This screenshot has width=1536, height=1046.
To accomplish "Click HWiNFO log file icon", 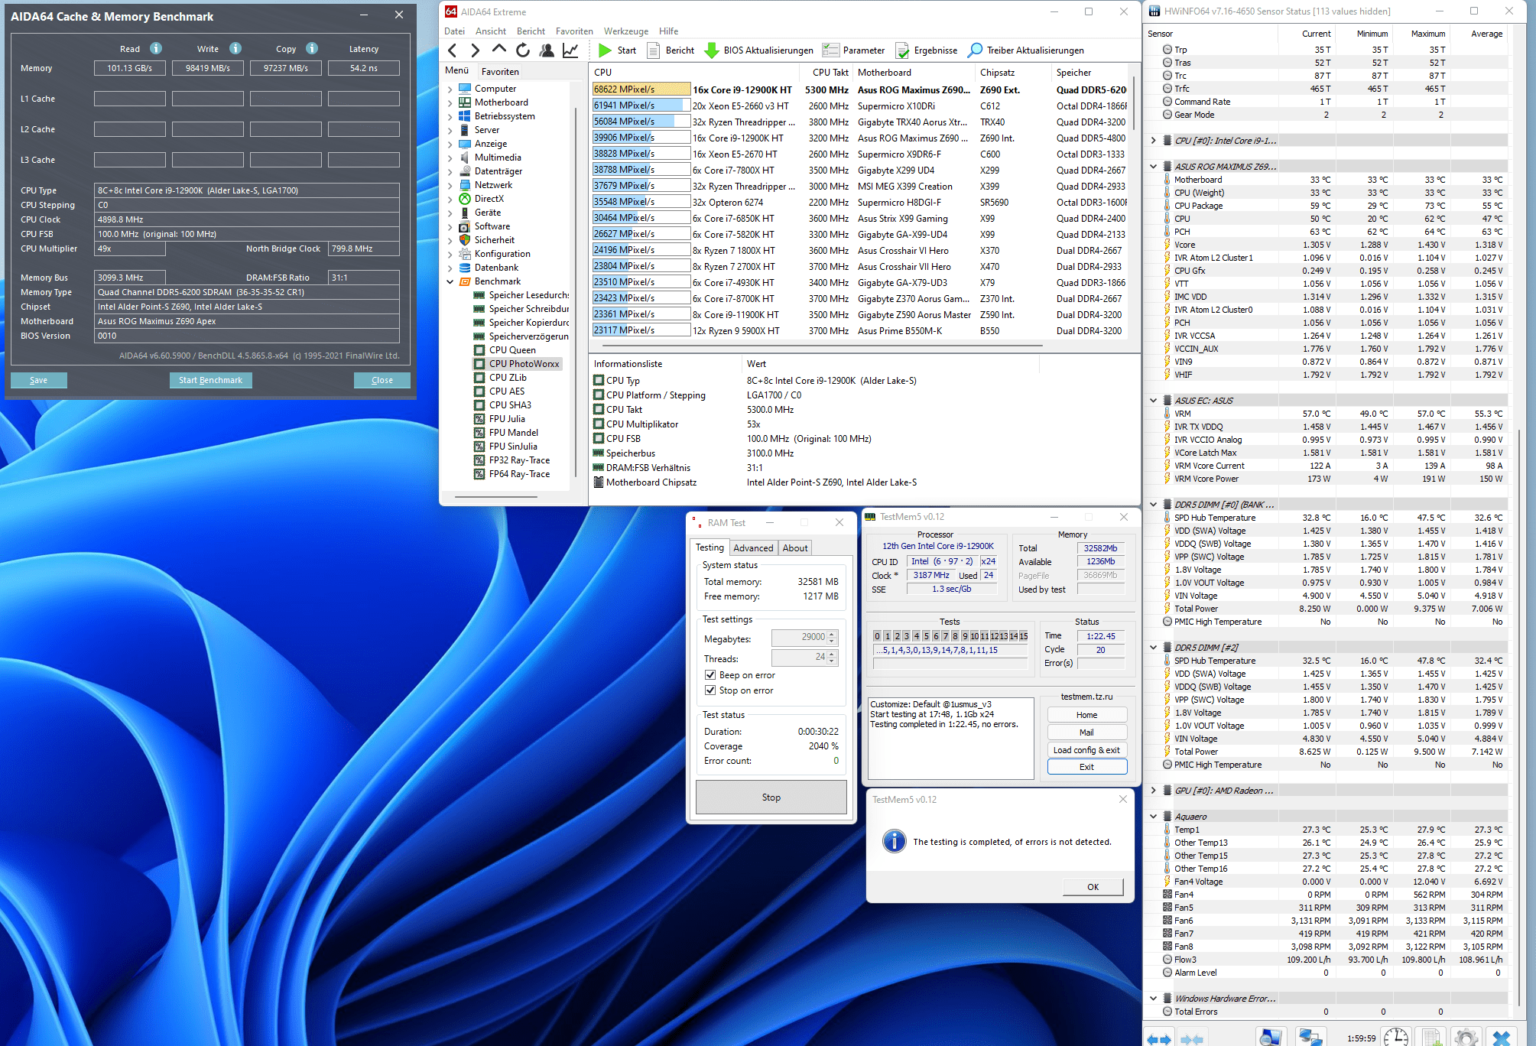I will pos(1432,1038).
